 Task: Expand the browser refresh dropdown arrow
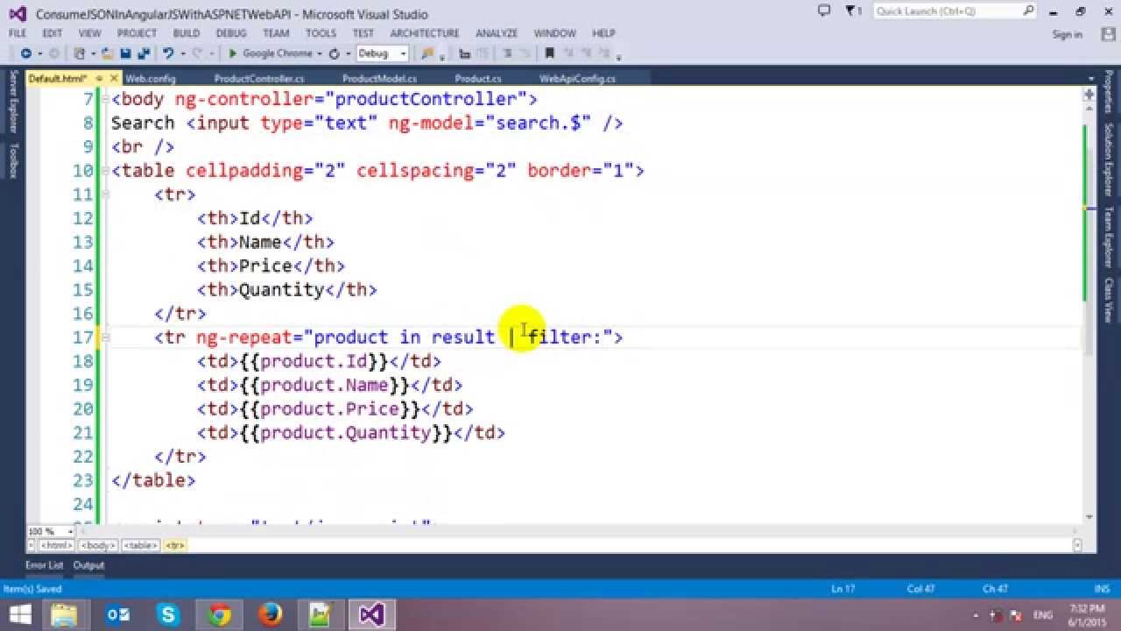348,53
